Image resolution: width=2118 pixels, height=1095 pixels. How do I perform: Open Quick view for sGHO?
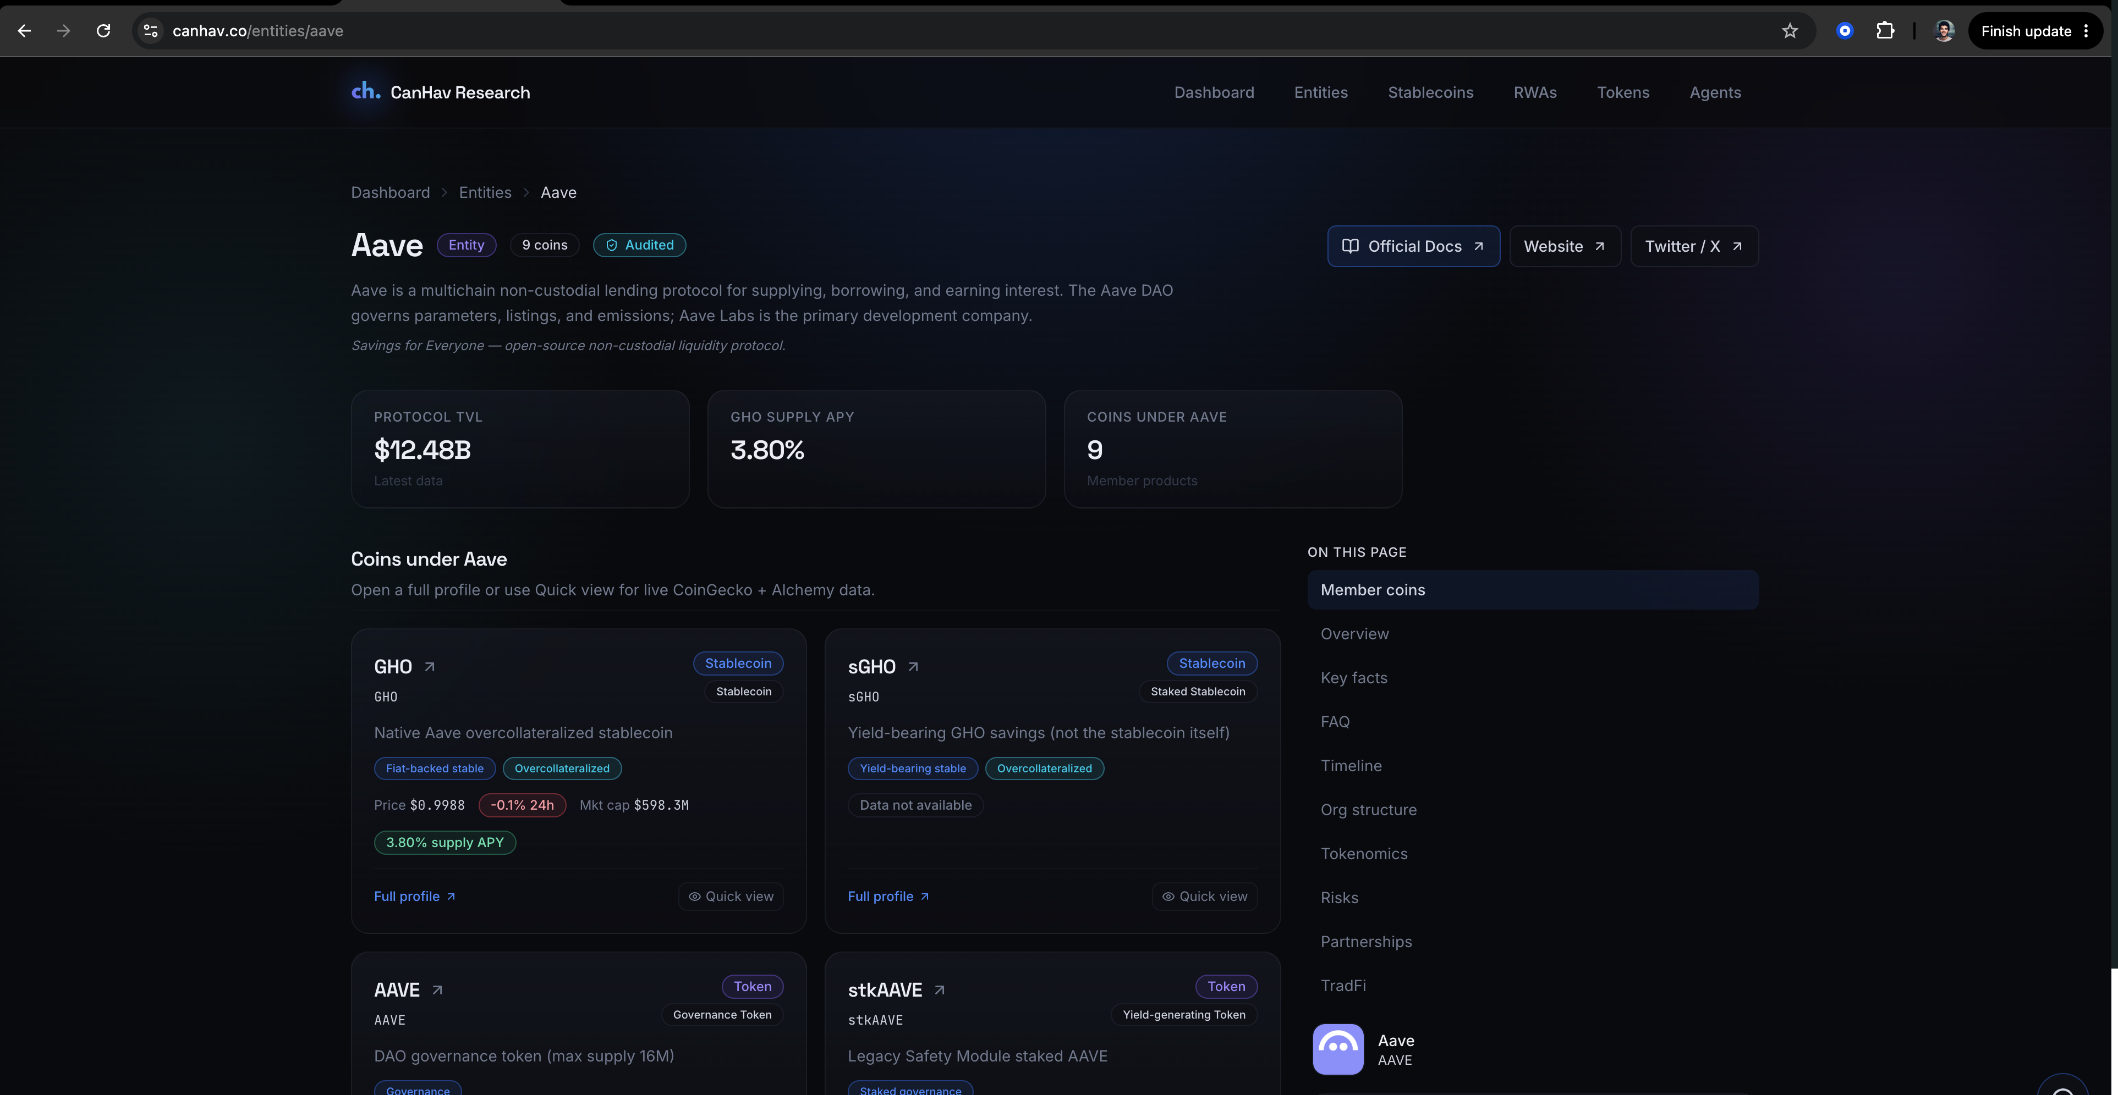1205,896
